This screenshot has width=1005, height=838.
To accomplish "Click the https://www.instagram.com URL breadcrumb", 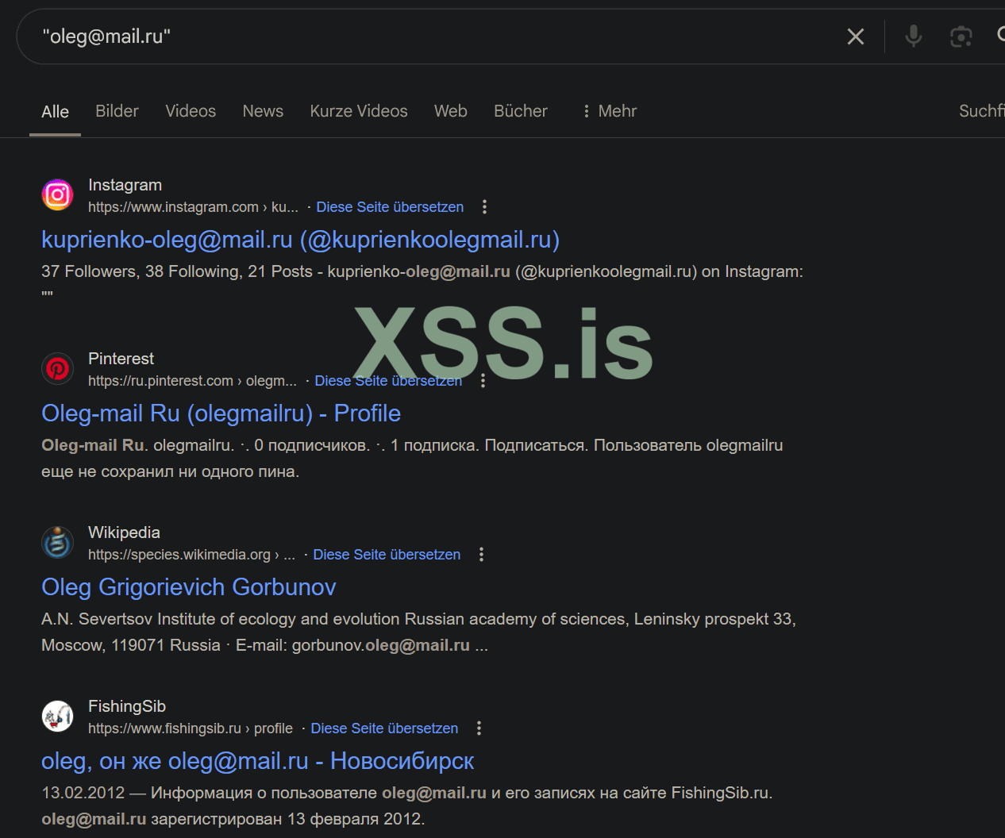I will click(x=193, y=207).
